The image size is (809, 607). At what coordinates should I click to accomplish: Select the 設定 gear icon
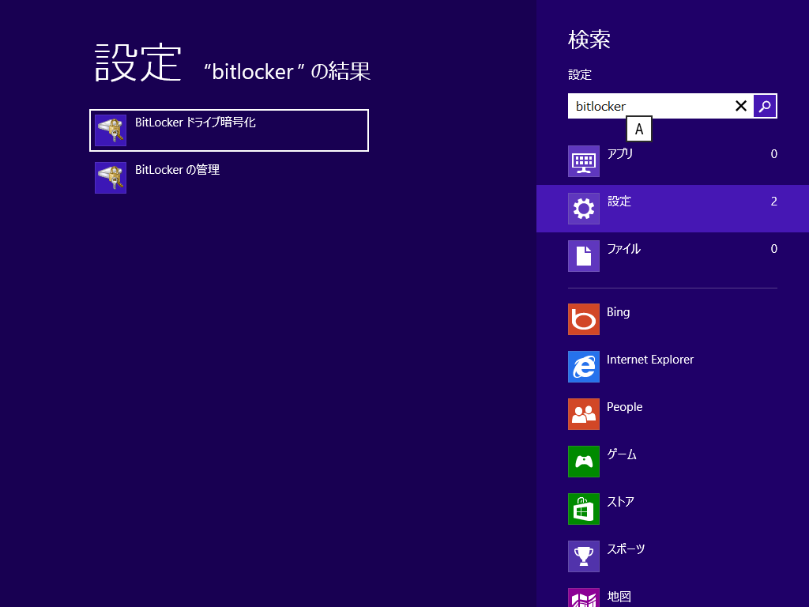pos(584,209)
